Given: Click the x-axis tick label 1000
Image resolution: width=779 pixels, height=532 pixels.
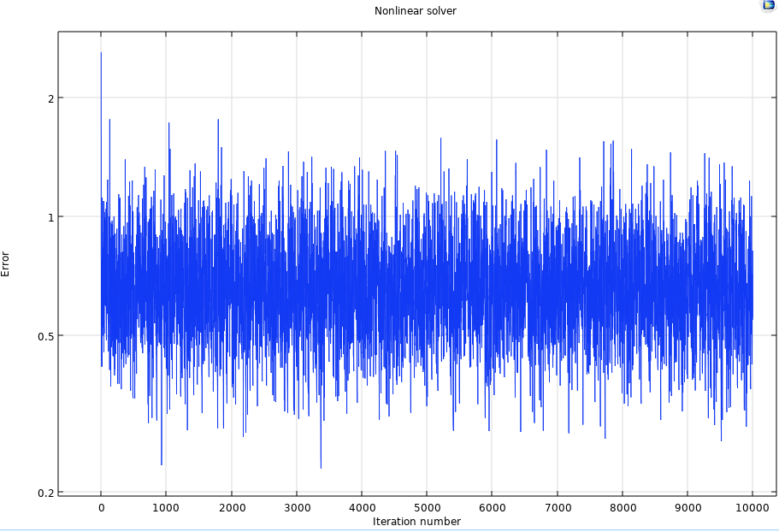Looking at the screenshot, I should [x=166, y=508].
